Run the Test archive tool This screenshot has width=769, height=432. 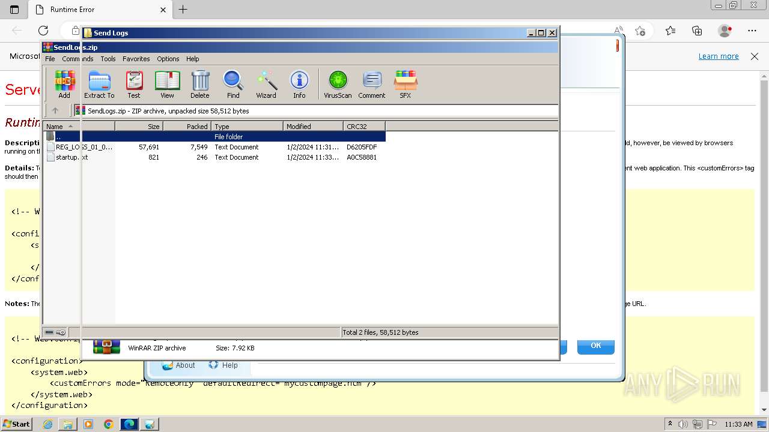(134, 84)
